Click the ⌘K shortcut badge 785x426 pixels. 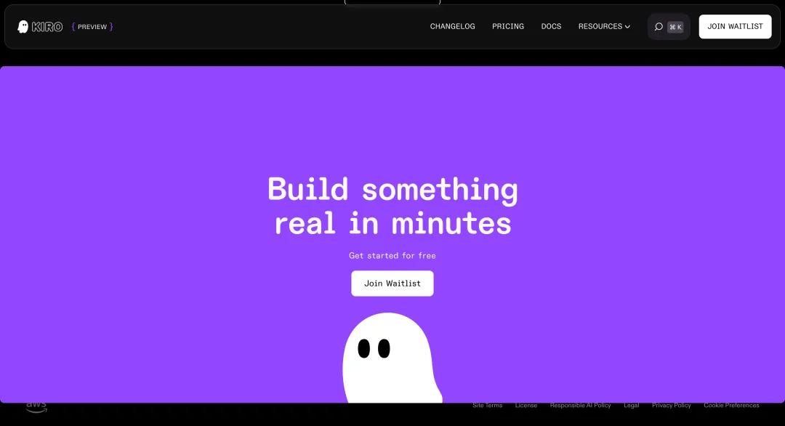coord(675,27)
